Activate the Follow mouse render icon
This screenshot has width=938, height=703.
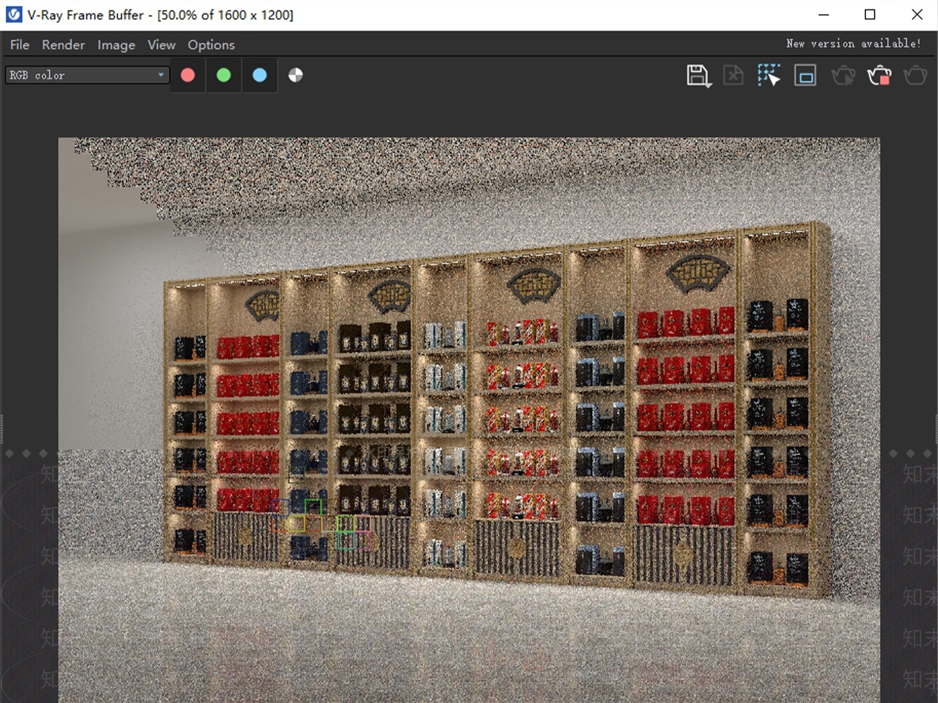pyautogui.click(x=769, y=76)
